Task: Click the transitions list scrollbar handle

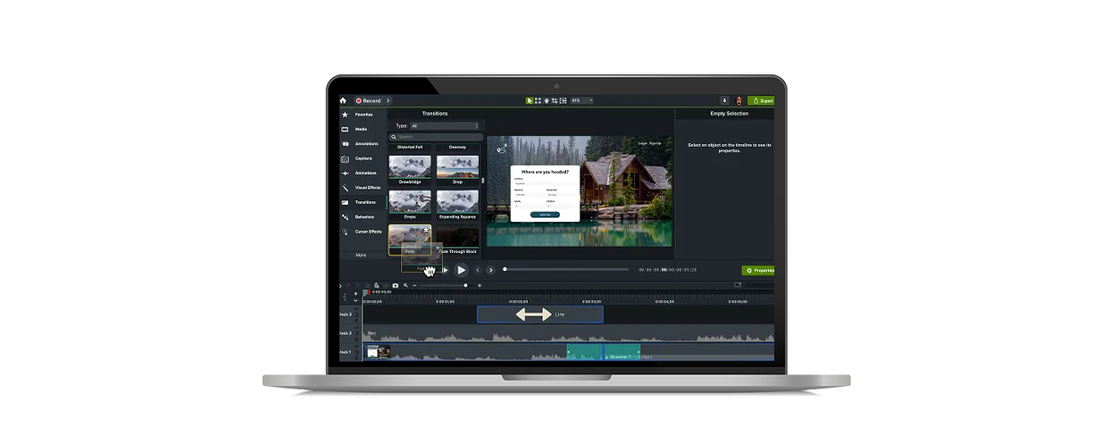Action: [483, 179]
